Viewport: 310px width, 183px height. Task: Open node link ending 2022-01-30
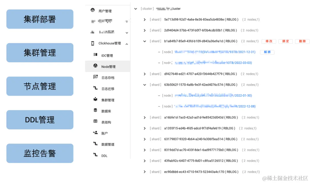point(213,96)
